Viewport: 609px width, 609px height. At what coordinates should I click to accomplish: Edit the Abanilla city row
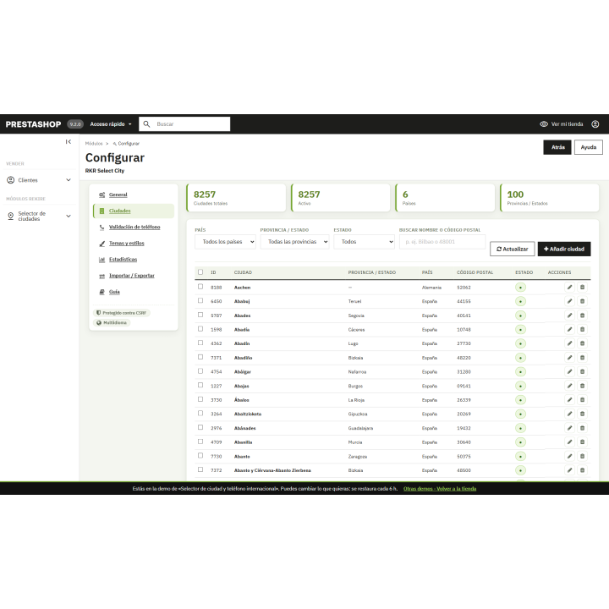coord(569,442)
